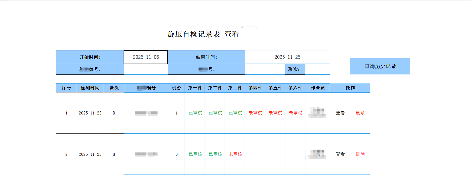Click the 检测时间 column header
Screen dimensions: 471x175
(90, 88)
